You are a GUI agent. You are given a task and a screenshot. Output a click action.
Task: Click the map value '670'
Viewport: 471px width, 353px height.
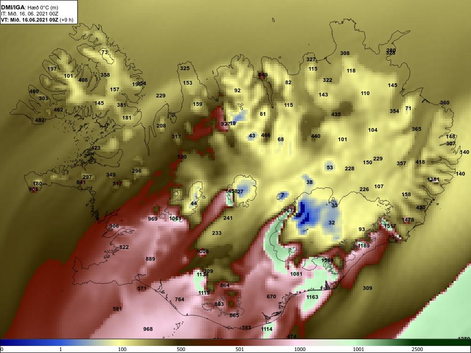pyautogui.click(x=271, y=297)
